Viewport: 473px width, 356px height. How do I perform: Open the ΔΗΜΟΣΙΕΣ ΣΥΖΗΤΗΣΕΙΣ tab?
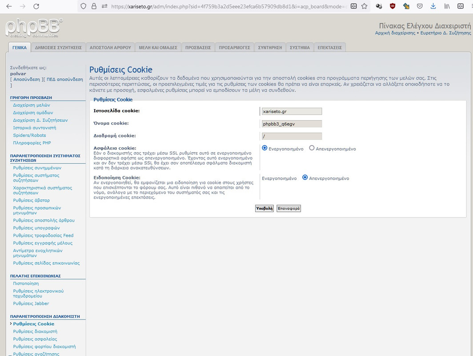point(58,48)
